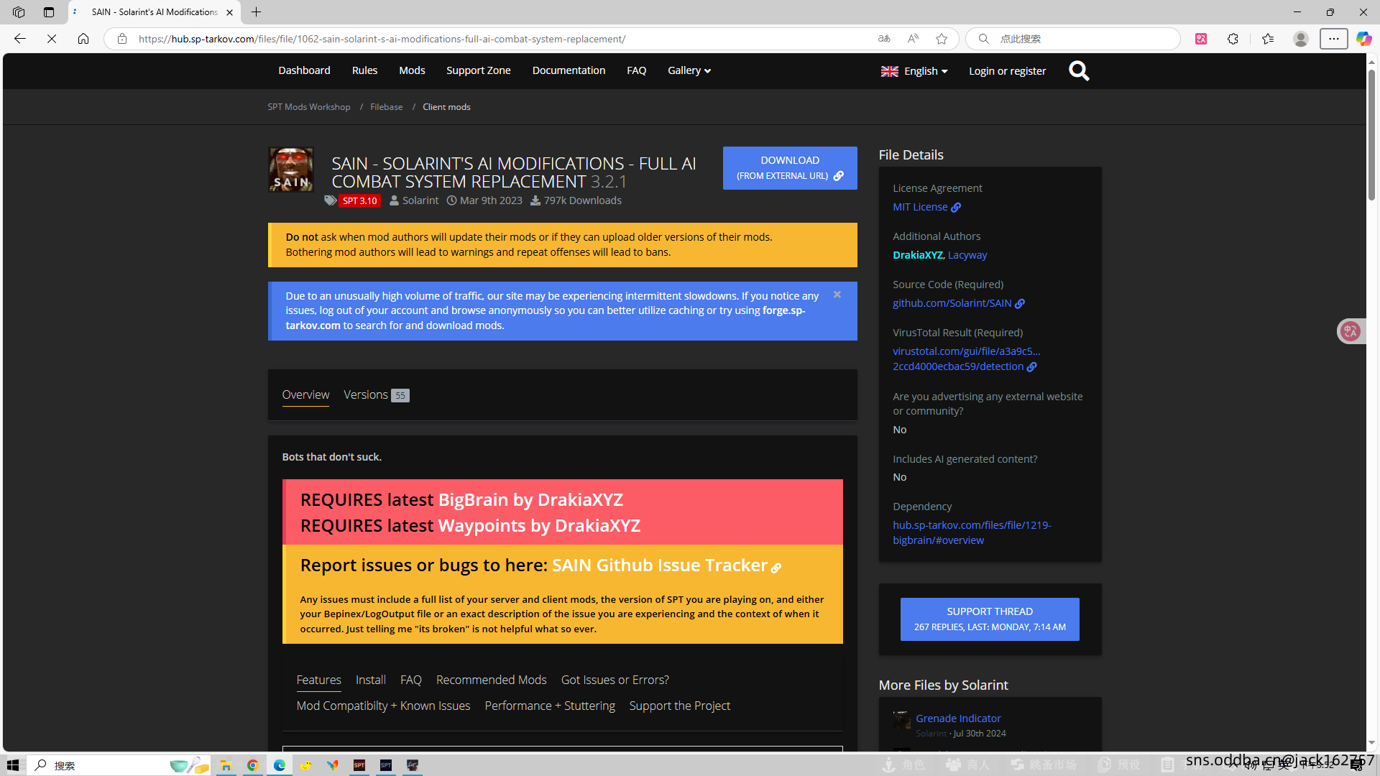Open the Support Thread button
The width and height of the screenshot is (1380, 776).
click(989, 619)
